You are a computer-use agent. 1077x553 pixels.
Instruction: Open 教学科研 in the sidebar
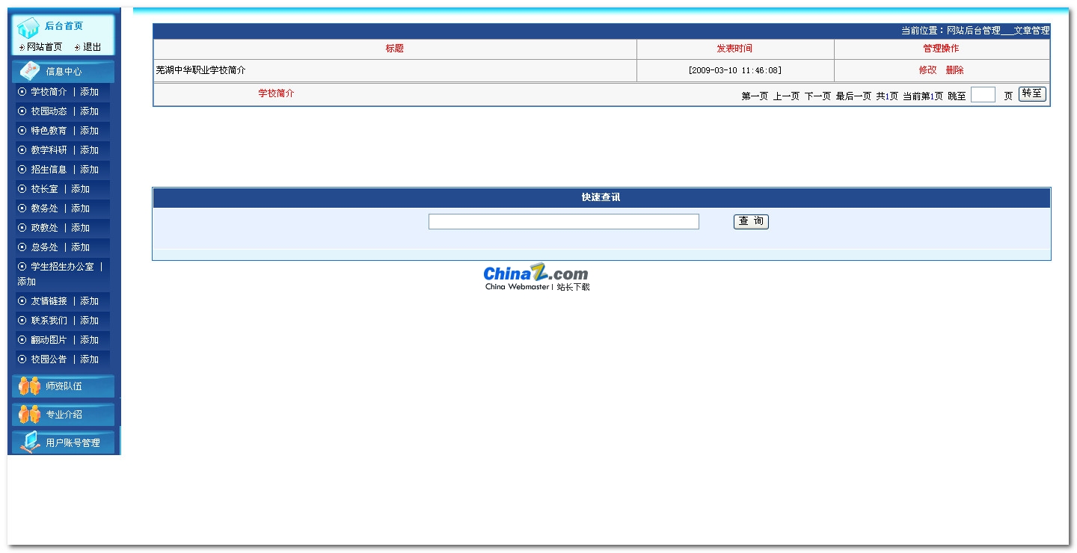click(49, 150)
